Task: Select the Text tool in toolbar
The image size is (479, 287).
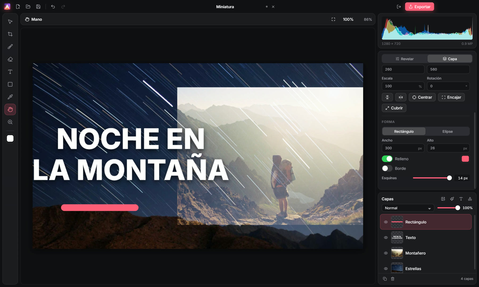Action: point(10,72)
